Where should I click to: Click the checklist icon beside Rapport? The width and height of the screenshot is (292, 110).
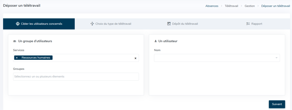click(x=248, y=24)
